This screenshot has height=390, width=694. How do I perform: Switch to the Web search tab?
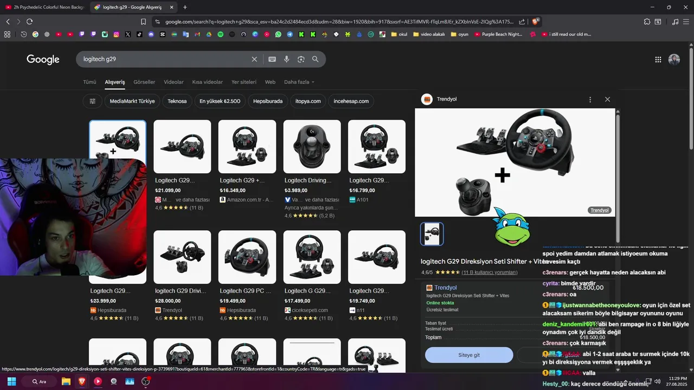pyautogui.click(x=270, y=82)
